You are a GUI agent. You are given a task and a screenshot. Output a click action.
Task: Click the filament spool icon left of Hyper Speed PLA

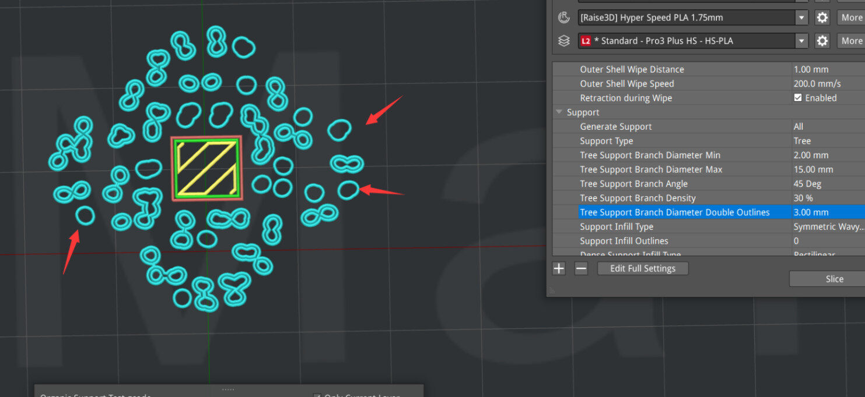[x=563, y=17]
